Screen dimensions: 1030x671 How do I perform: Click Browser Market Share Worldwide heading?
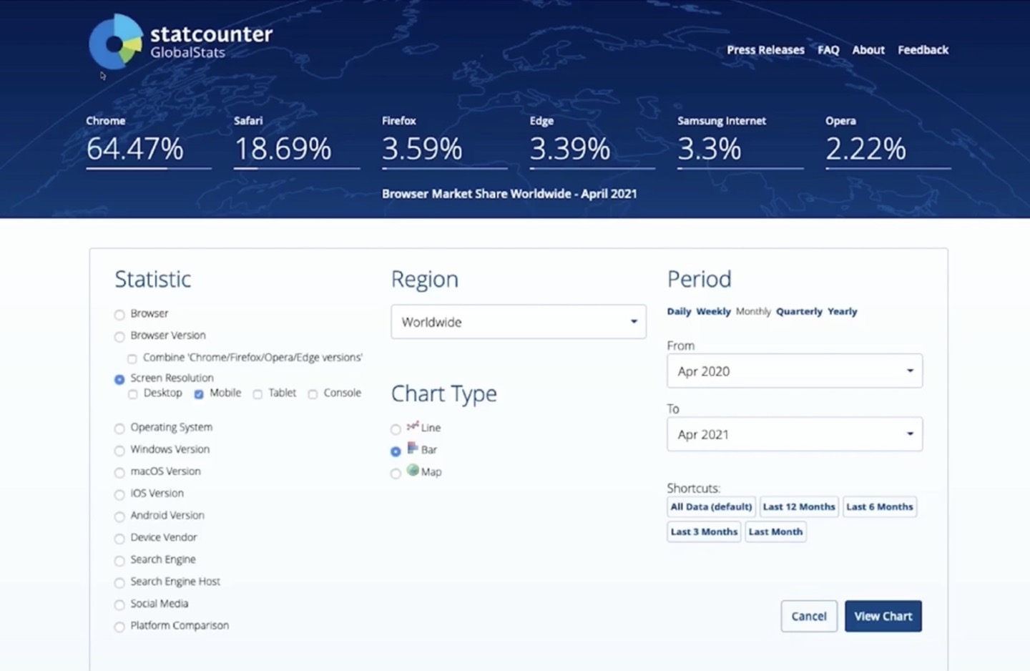(509, 194)
